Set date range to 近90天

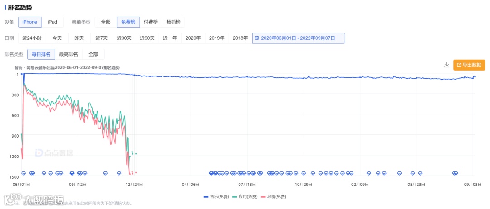[x=147, y=38]
